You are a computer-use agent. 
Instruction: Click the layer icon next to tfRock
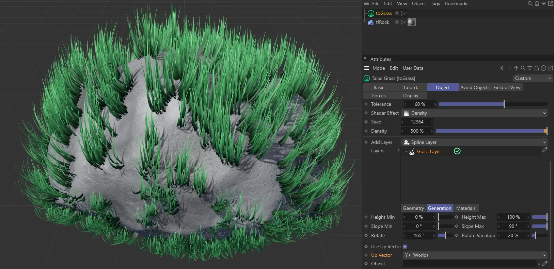397,22
